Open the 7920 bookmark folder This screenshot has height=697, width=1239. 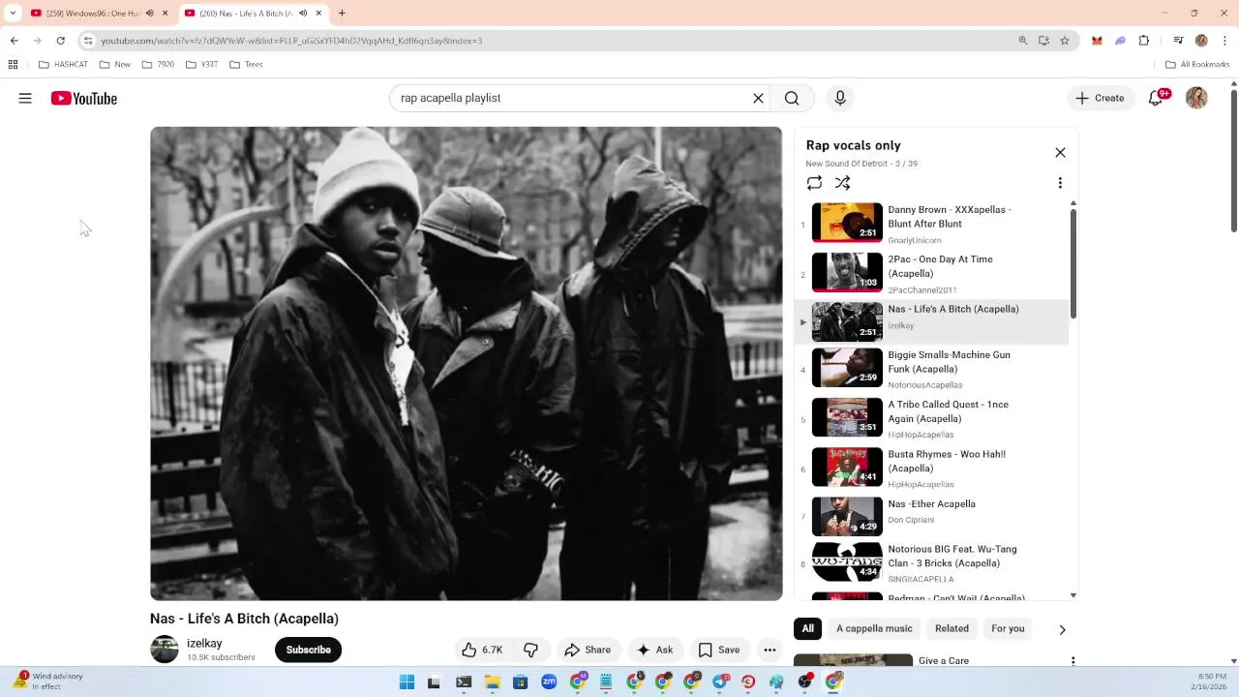158,65
